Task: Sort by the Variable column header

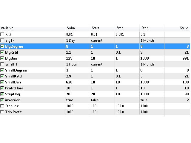Action: [32, 28]
